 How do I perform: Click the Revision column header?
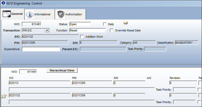coord(175,78)
